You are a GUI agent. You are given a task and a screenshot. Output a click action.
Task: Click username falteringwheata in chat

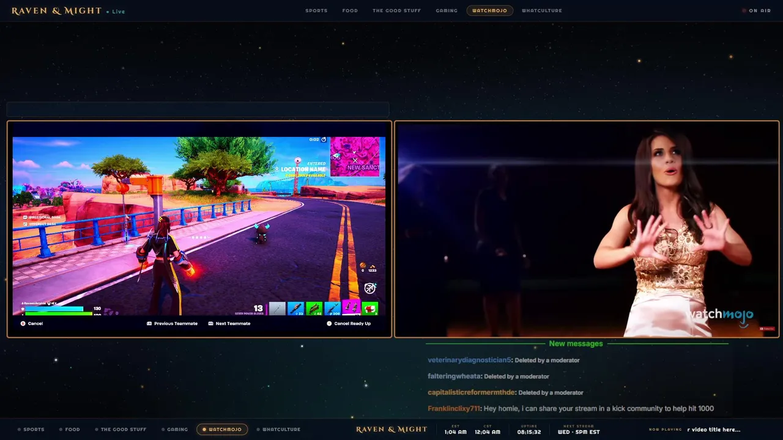pyautogui.click(x=454, y=376)
